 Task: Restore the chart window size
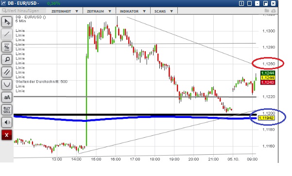265,3
